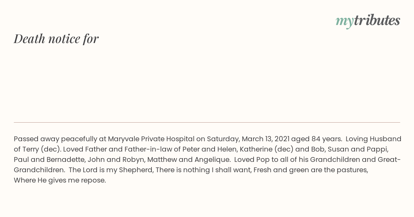Click "aged 84 years" text
Image resolution: width=414 pixels, height=217 pixels.
point(316,139)
